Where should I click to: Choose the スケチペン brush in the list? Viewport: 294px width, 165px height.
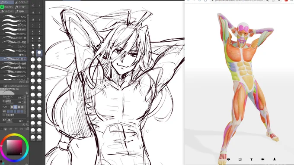tap(13, 47)
